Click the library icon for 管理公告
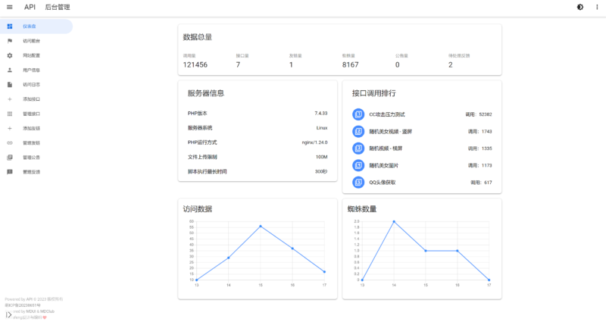The image size is (606, 322). (x=10, y=157)
